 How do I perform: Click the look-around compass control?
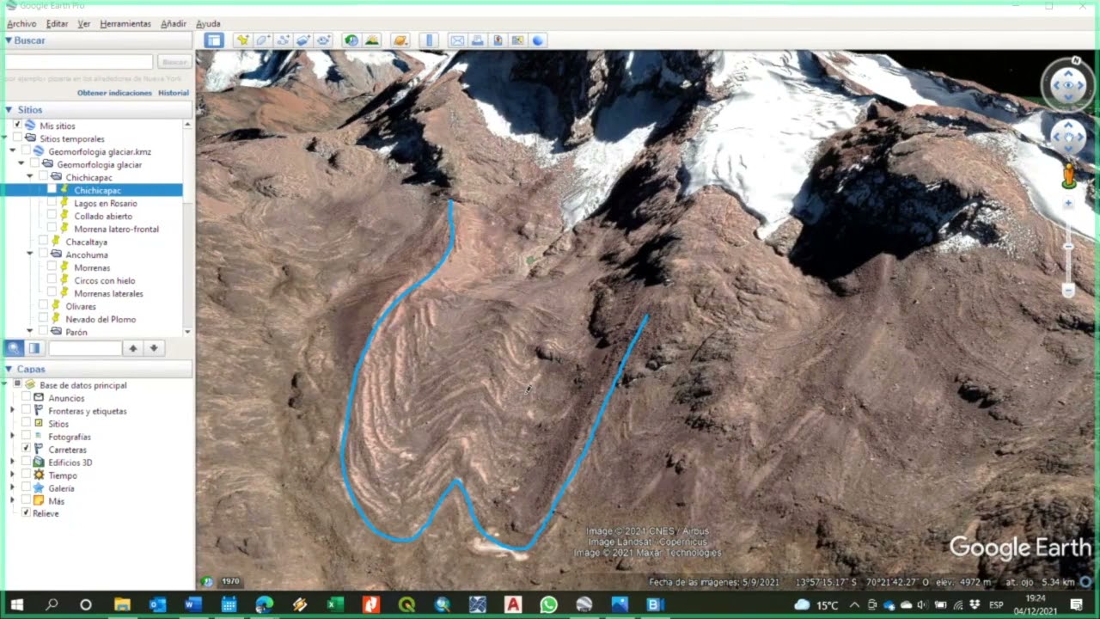tap(1068, 85)
